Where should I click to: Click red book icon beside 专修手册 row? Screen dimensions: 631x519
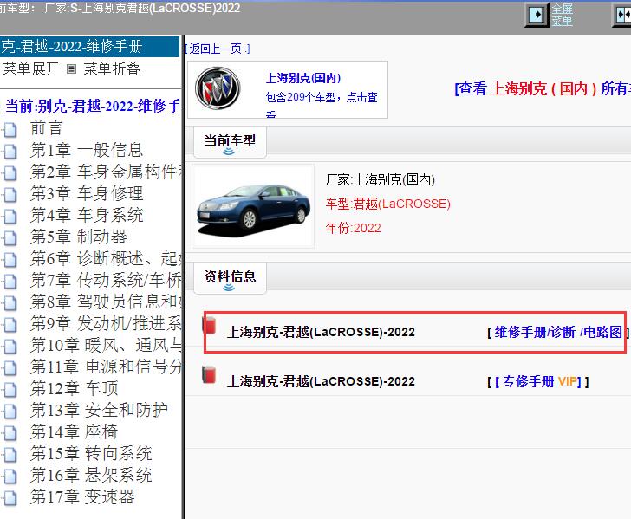[x=209, y=375]
